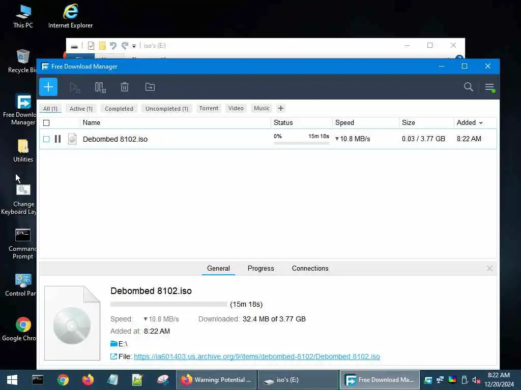Click the progress bar in the Debombed row
The height and width of the screenshot is (390, 521).
[x=301, y=143]
